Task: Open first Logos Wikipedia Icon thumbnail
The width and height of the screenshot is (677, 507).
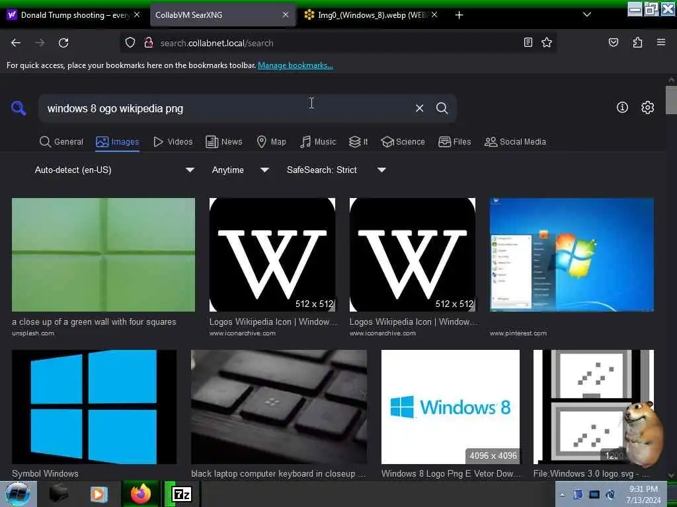Action: (272, 255)
